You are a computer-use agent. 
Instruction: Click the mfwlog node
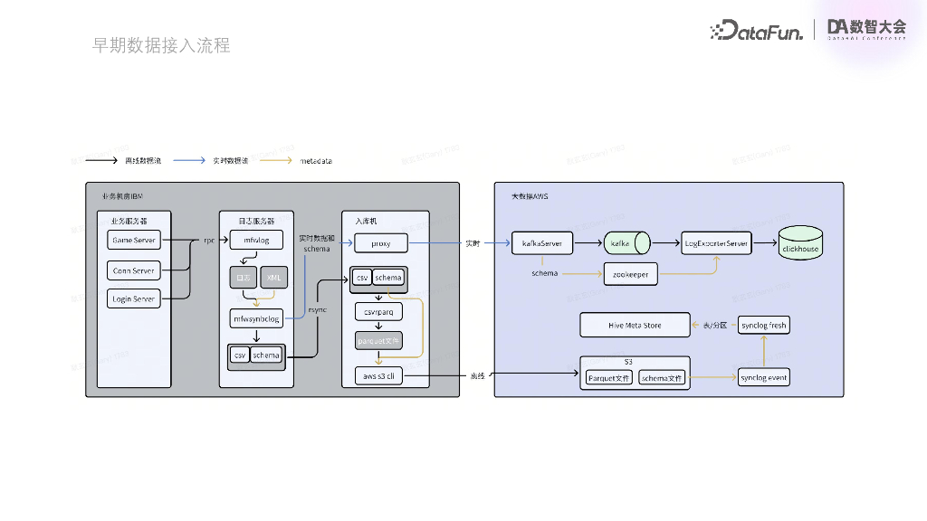pyautogui.click(x=256, y=241)
